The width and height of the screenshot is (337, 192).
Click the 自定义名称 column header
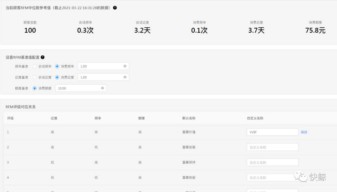tap(255, 118)
